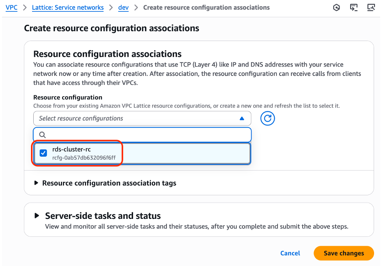This screenshot has height=268, width=383.
Task: Expand the Server-side tasks and status triangle
Action: pyautogui.click(x=37, y=216)
